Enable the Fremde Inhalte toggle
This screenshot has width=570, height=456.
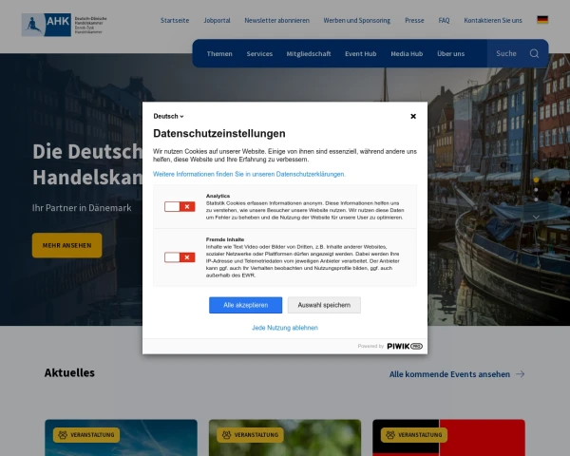(x=179, y=257)
